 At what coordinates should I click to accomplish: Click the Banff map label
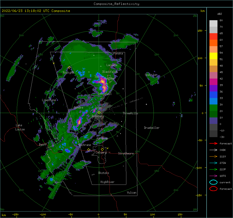(x=43, y=145)
